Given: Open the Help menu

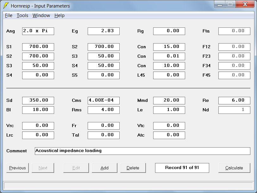Looking at the screenshot, I should tap(59, 15).
